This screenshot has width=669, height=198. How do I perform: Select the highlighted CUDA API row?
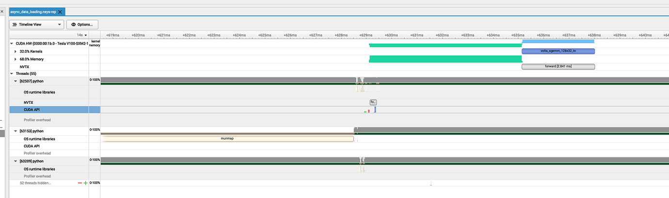tap(45, 110)
